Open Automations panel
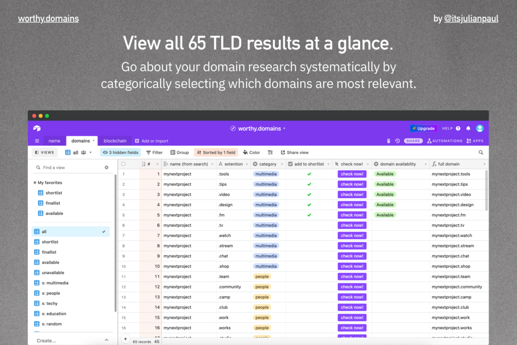This screenshot has width=517, height=345. coord(445,141)
